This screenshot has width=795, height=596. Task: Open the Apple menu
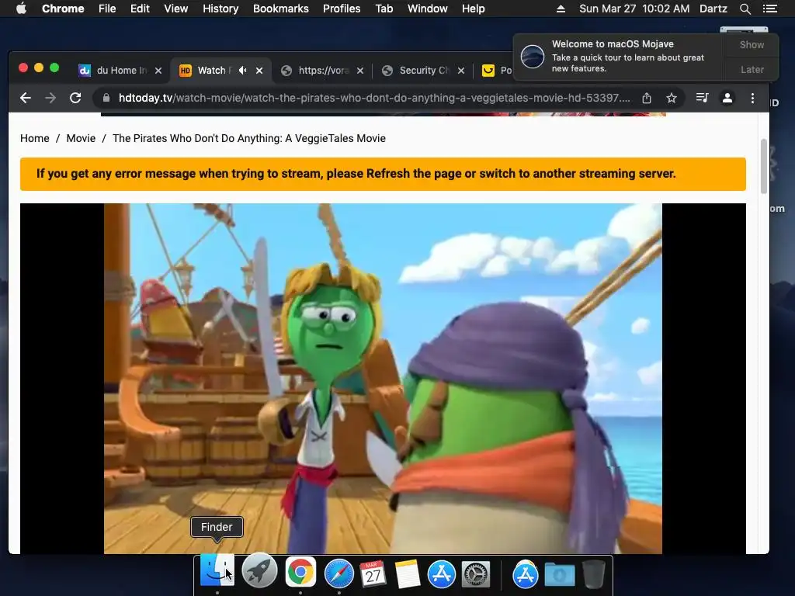tap(21, 9)
